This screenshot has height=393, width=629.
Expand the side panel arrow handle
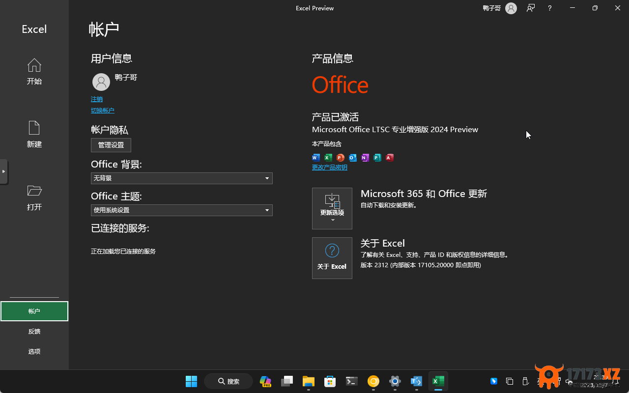click(4, 171)
